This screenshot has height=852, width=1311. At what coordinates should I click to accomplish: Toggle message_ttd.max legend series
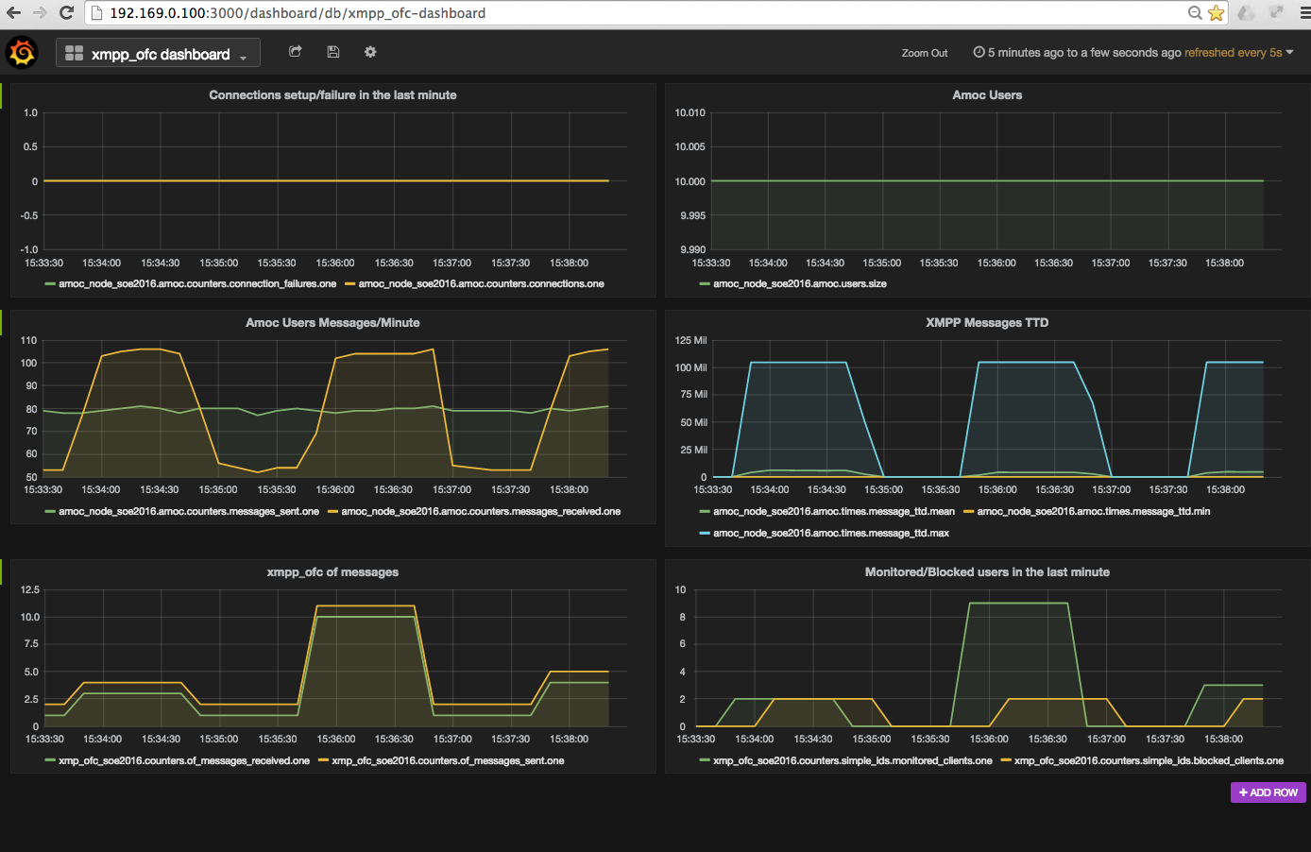coord(831,534)
